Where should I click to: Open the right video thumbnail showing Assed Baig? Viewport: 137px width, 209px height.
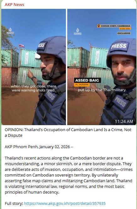[102, 67]
